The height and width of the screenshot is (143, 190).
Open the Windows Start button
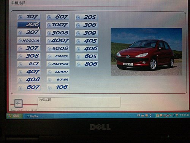coord(15,116)
